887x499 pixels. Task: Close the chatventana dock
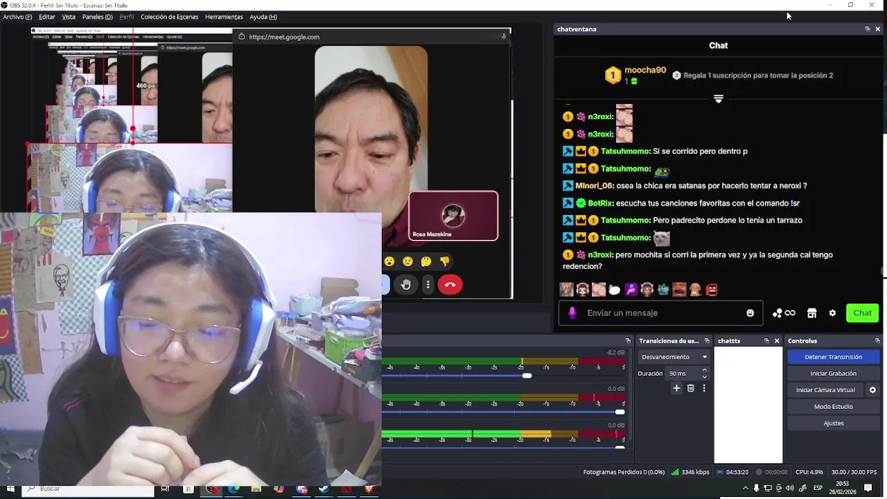(877, 29)
